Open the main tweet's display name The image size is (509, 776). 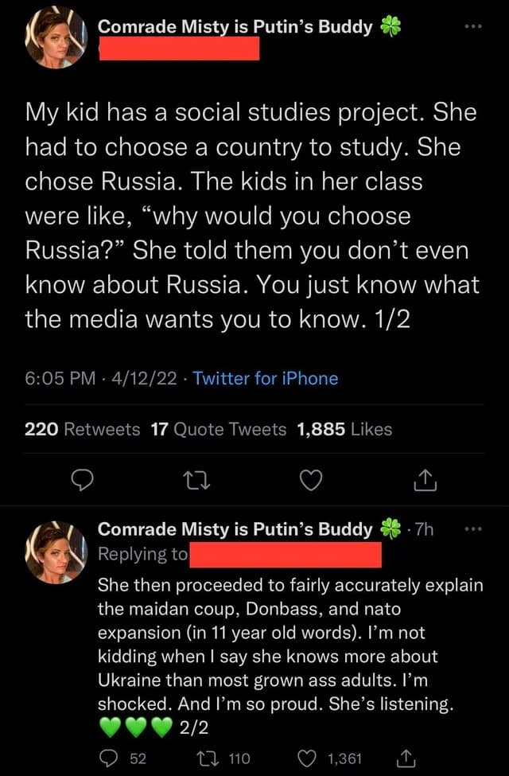235,26
